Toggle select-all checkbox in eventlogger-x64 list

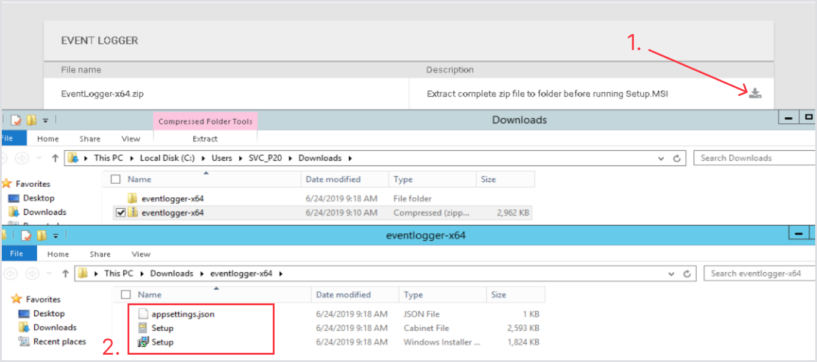(x=126, y=295)
